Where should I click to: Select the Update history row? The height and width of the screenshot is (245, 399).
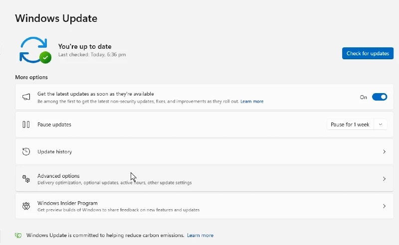pyautogui.click(x=204, y=152)
